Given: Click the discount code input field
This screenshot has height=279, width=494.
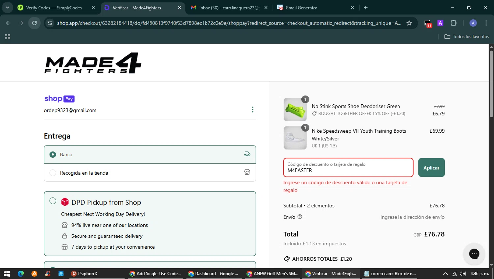Looking at the screenshot, I should pyautogui.click(x=348, y=167).
